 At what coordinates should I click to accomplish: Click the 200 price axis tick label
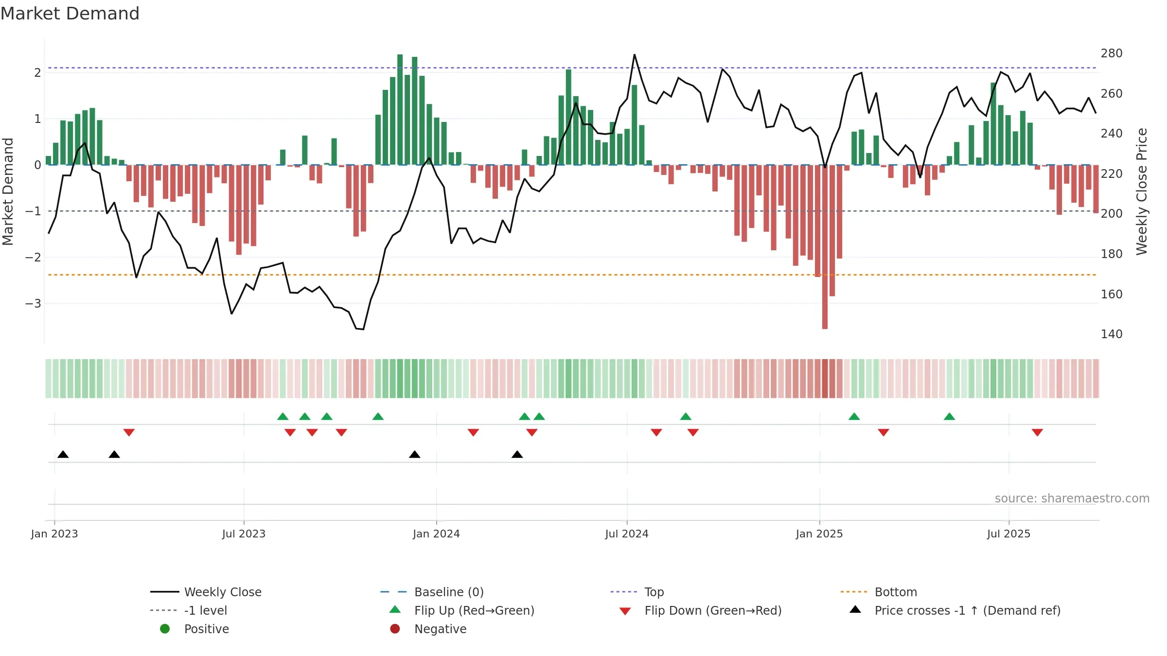pyautogui.click(x=1112, y=214)
